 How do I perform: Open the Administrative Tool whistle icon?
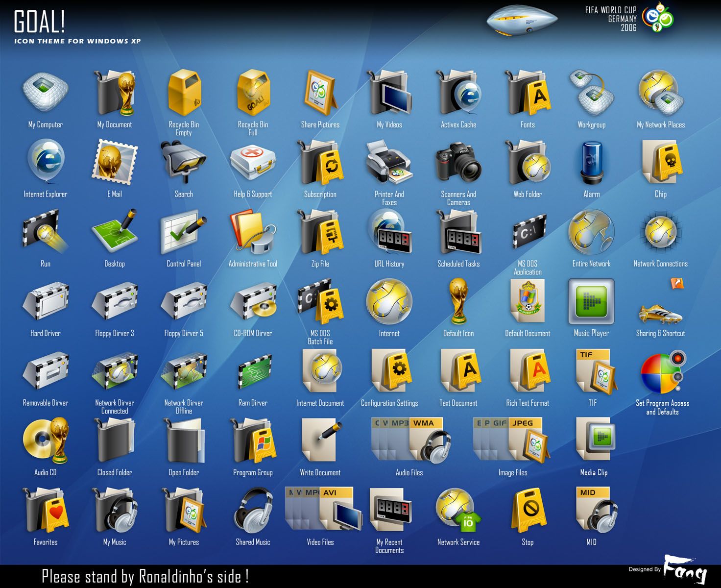(x=253, y=231)
